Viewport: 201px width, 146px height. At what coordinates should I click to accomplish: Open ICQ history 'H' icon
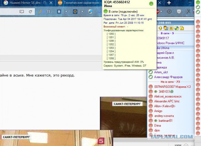pos(171,28)
